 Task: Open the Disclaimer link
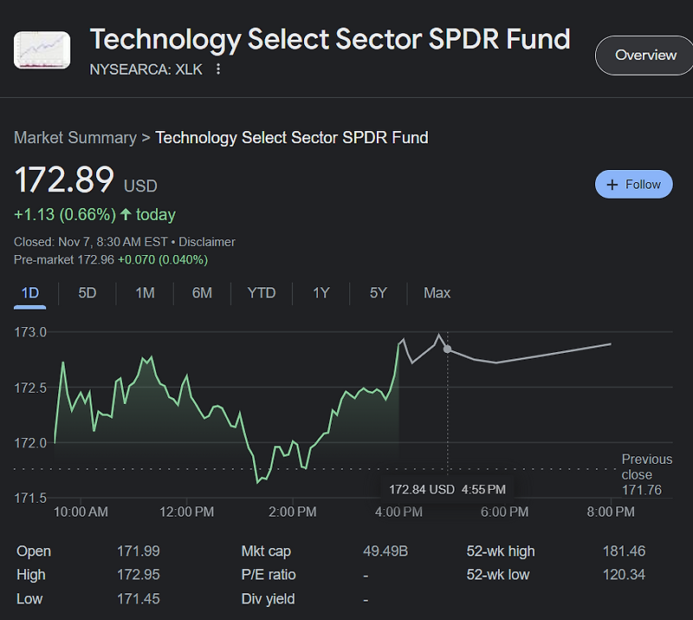coord(207,242)
